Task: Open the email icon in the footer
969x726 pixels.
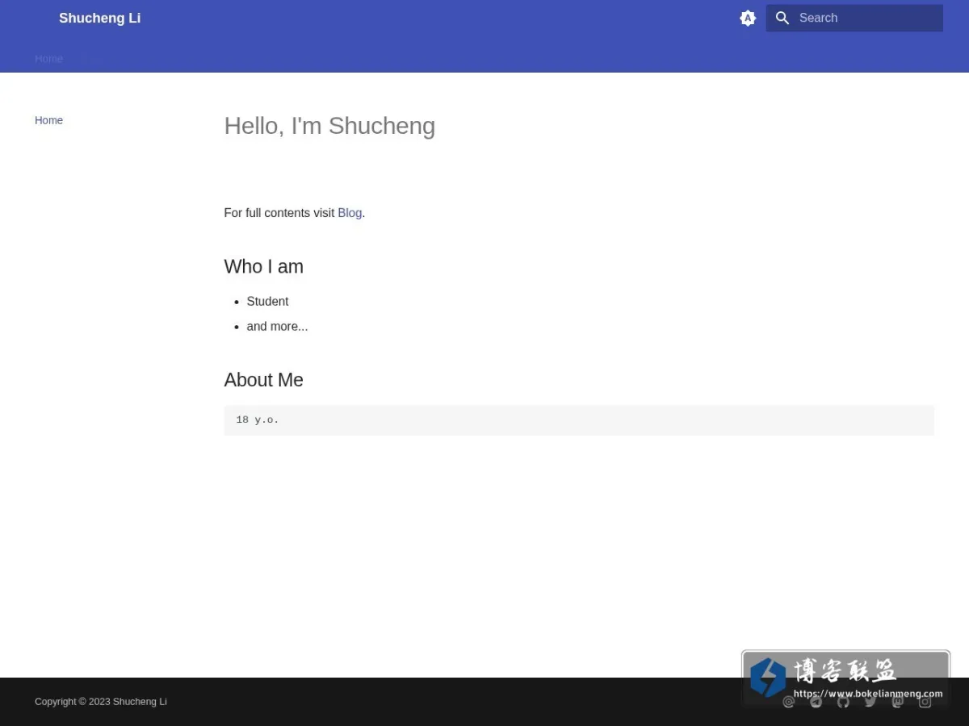Action: [x=789, y=702]
